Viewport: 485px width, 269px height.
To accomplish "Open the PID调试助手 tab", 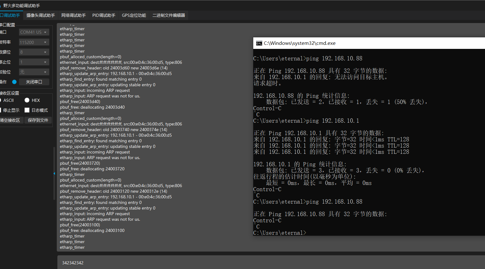I will click(104, 15).
